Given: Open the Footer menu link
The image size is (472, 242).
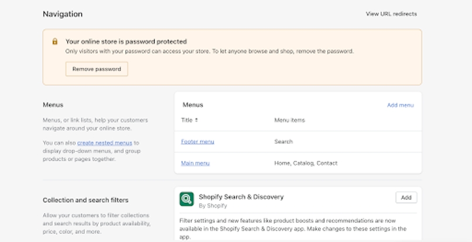Looking at the screenshot, I should coord(197,141).
